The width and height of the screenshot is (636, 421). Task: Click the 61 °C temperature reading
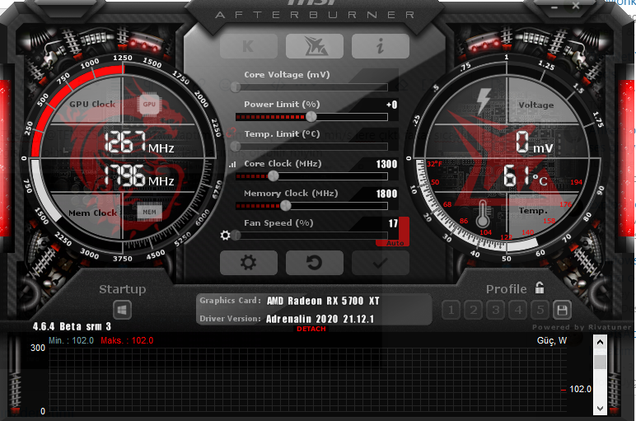click(526, 176)
